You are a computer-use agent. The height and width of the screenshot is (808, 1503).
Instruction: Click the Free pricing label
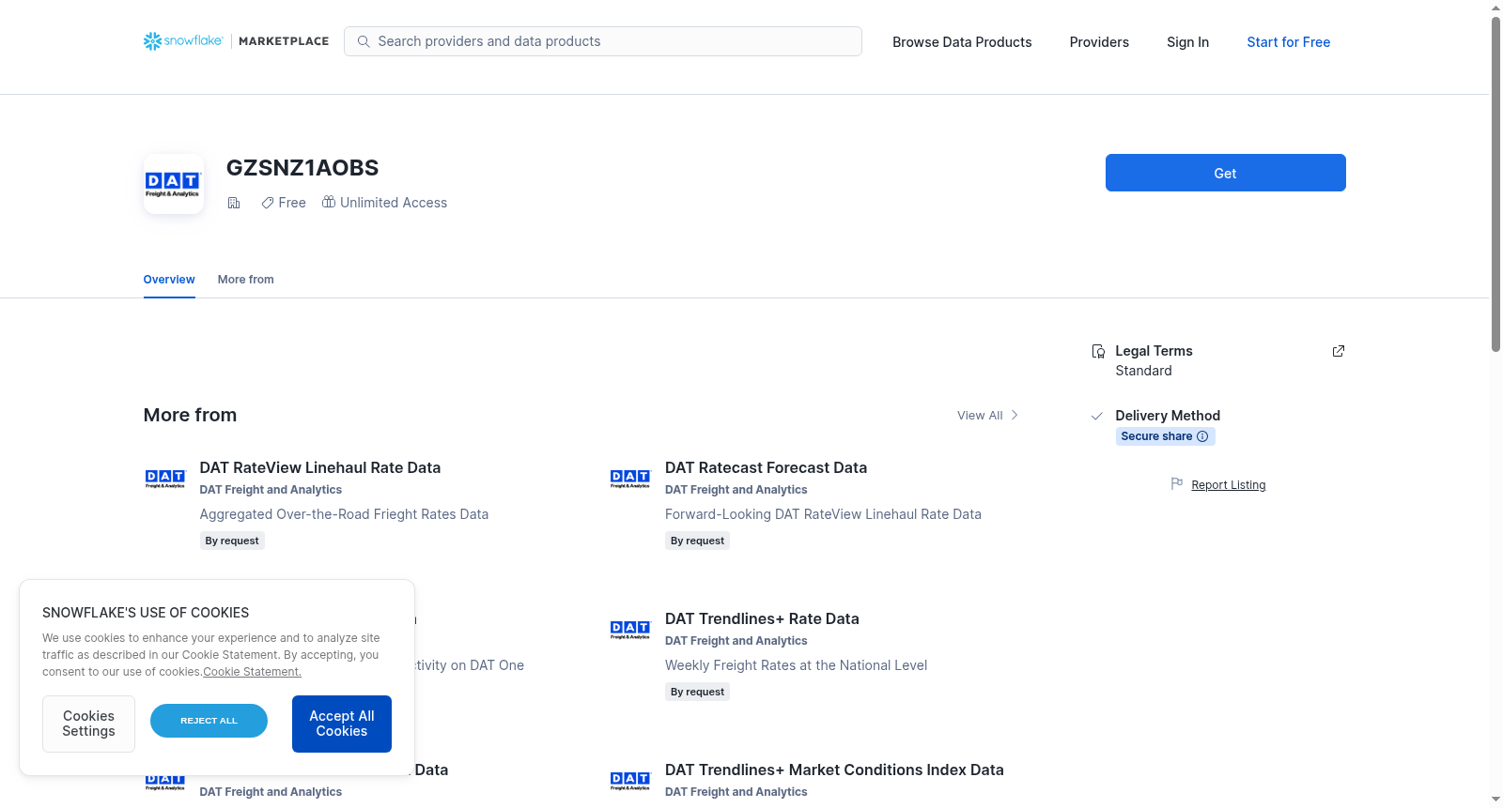pyautogui.click(x=292, y=203)
